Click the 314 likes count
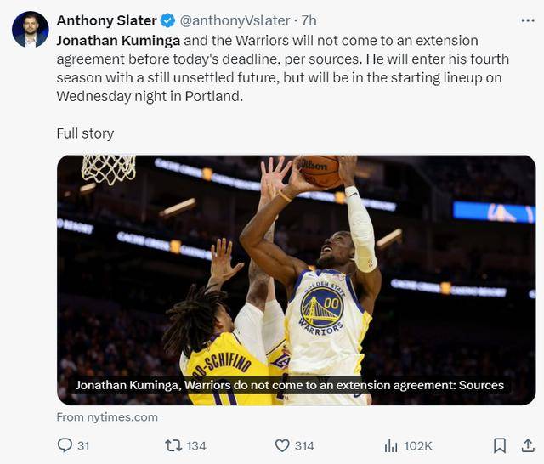 click(x=304, y=445)
